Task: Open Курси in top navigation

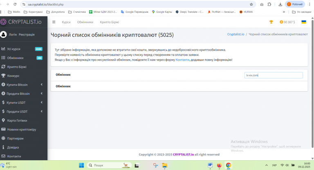Action: (x=66, y=22)
